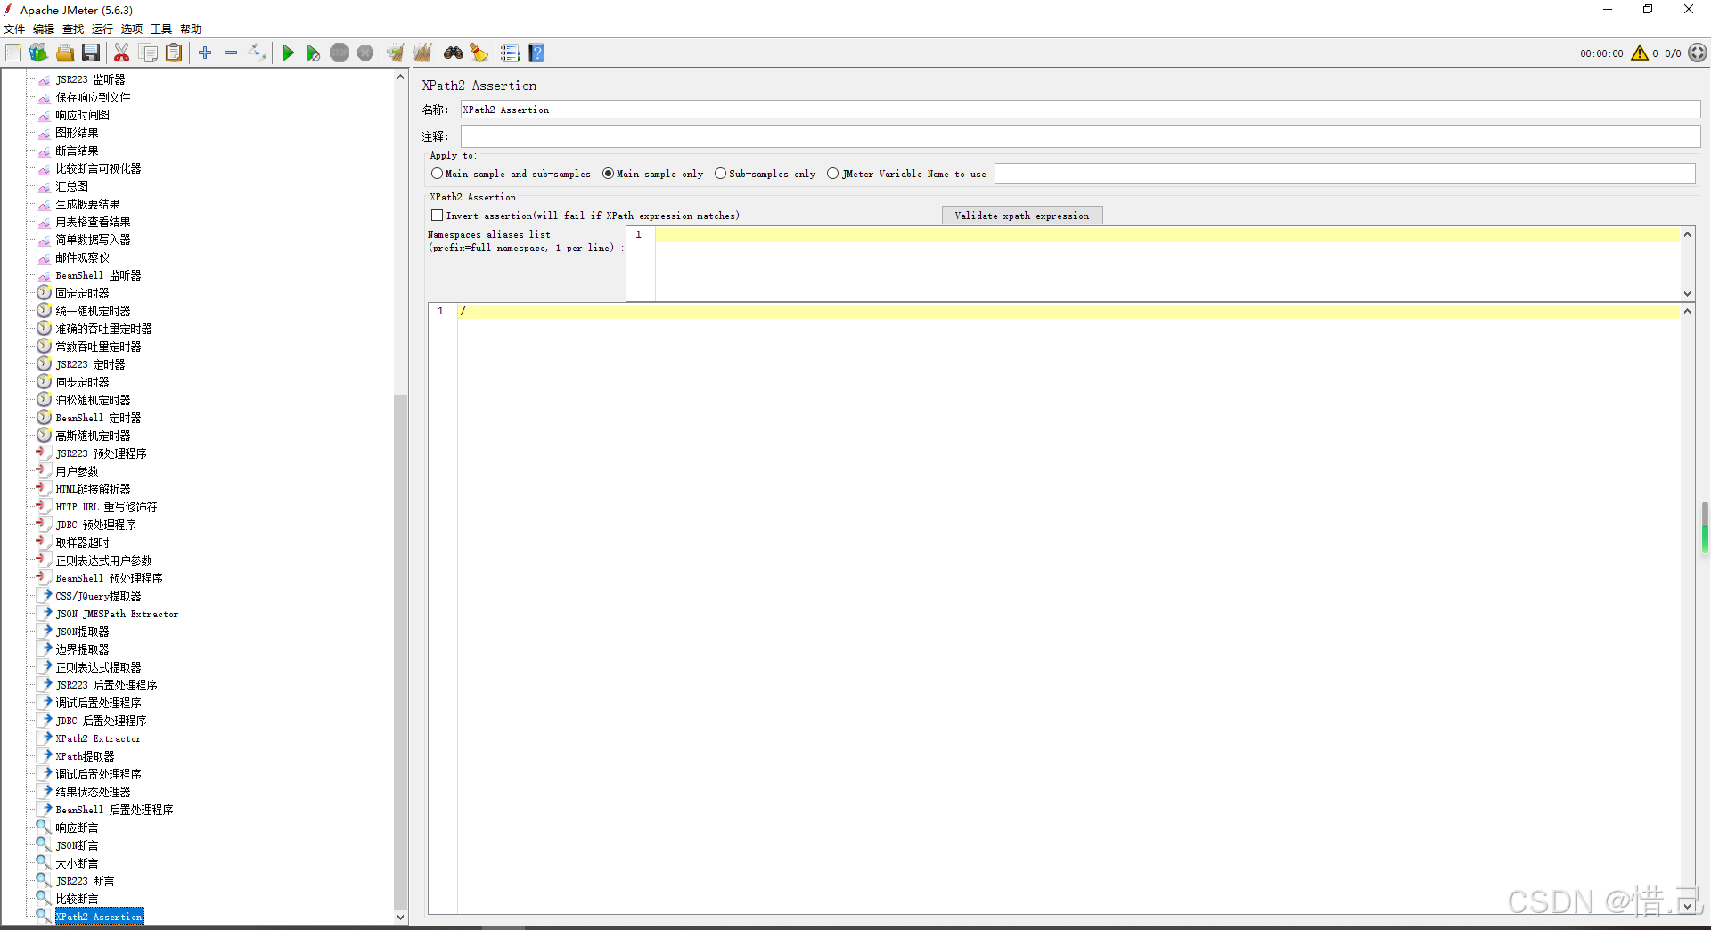Open the 运行 menu
This screenshot has height=930, width=1711.
[x=102, y=29]
